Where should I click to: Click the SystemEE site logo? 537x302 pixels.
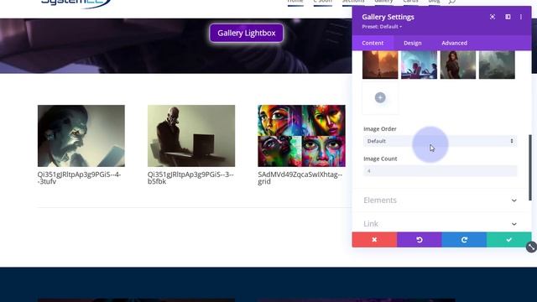coord(76,3)
